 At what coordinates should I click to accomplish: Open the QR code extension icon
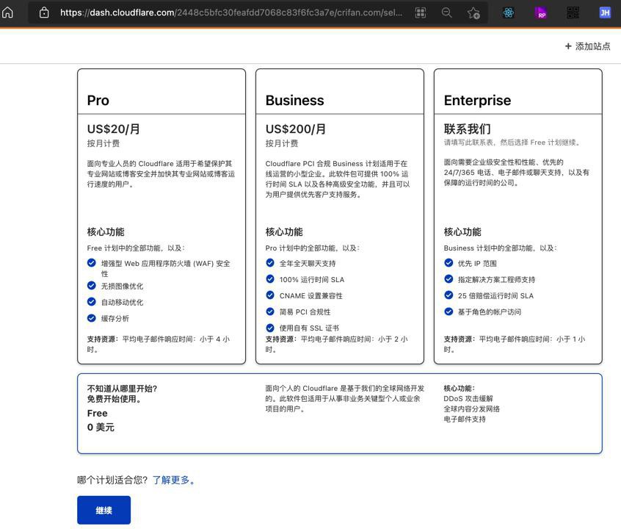click(x=573, y=12)
